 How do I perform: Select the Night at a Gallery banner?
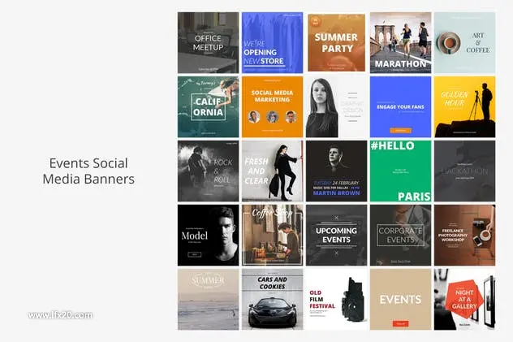click(x=464, y=299)
